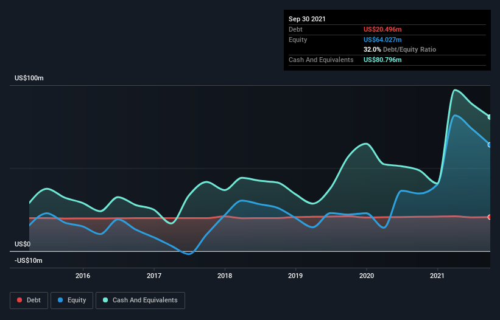The image size is (500, 320).
Task: Toggle the Debt series legend button
Action: tap(29, 301)
